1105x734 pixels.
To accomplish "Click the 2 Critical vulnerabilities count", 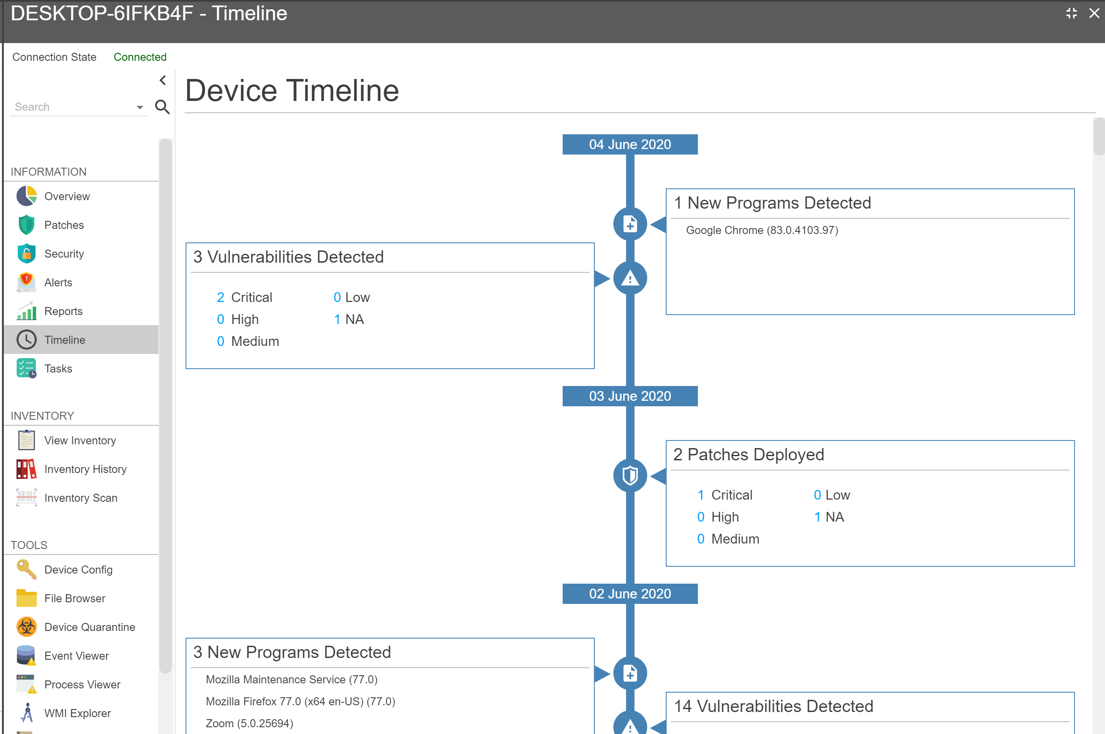I will 221,297.
